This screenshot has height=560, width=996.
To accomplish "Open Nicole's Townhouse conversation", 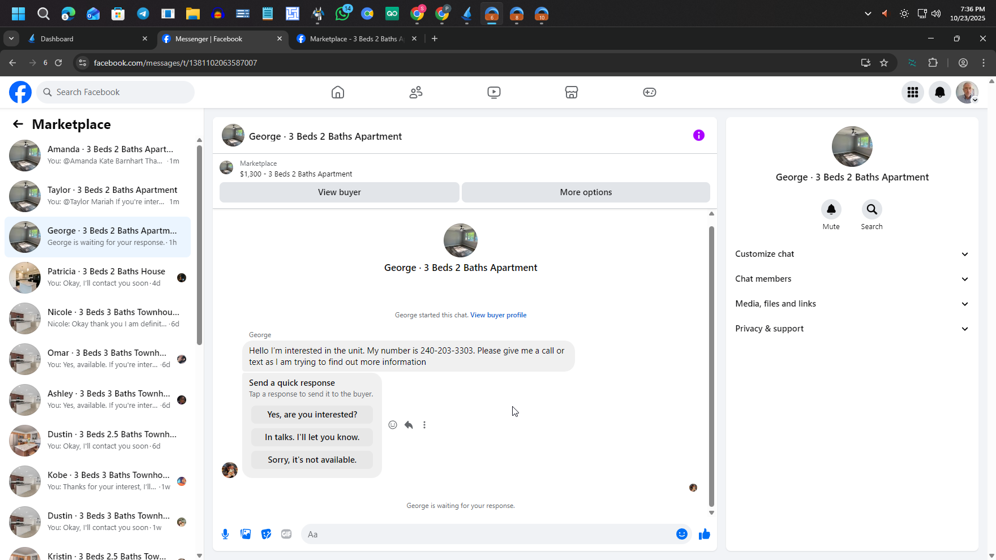I will [97, 318].
